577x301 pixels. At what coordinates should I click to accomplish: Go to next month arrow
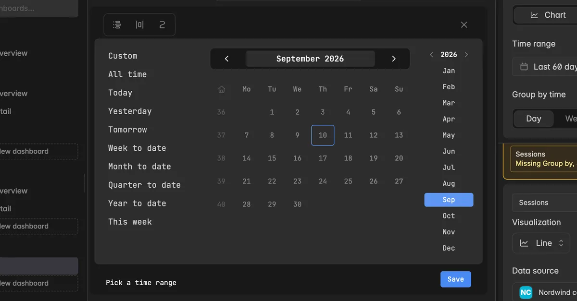coord(394,59)
